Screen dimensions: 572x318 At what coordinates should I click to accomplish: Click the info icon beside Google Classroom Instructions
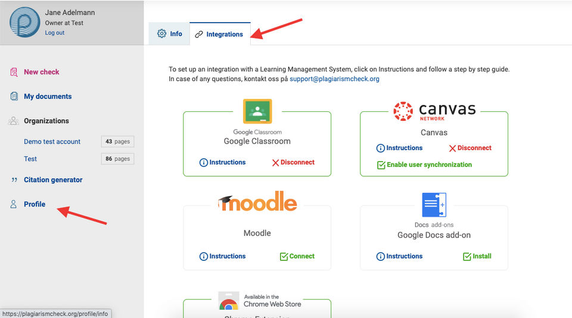(204, 163)
